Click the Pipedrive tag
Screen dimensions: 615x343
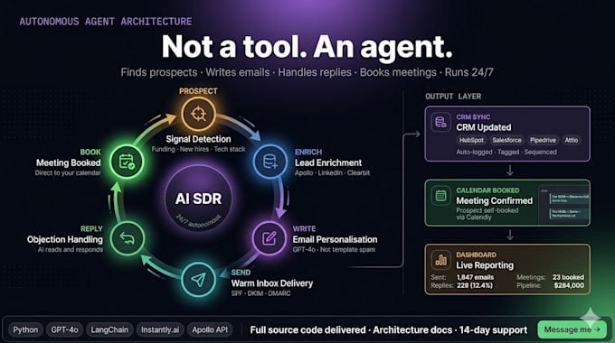(x=543, y=140)
